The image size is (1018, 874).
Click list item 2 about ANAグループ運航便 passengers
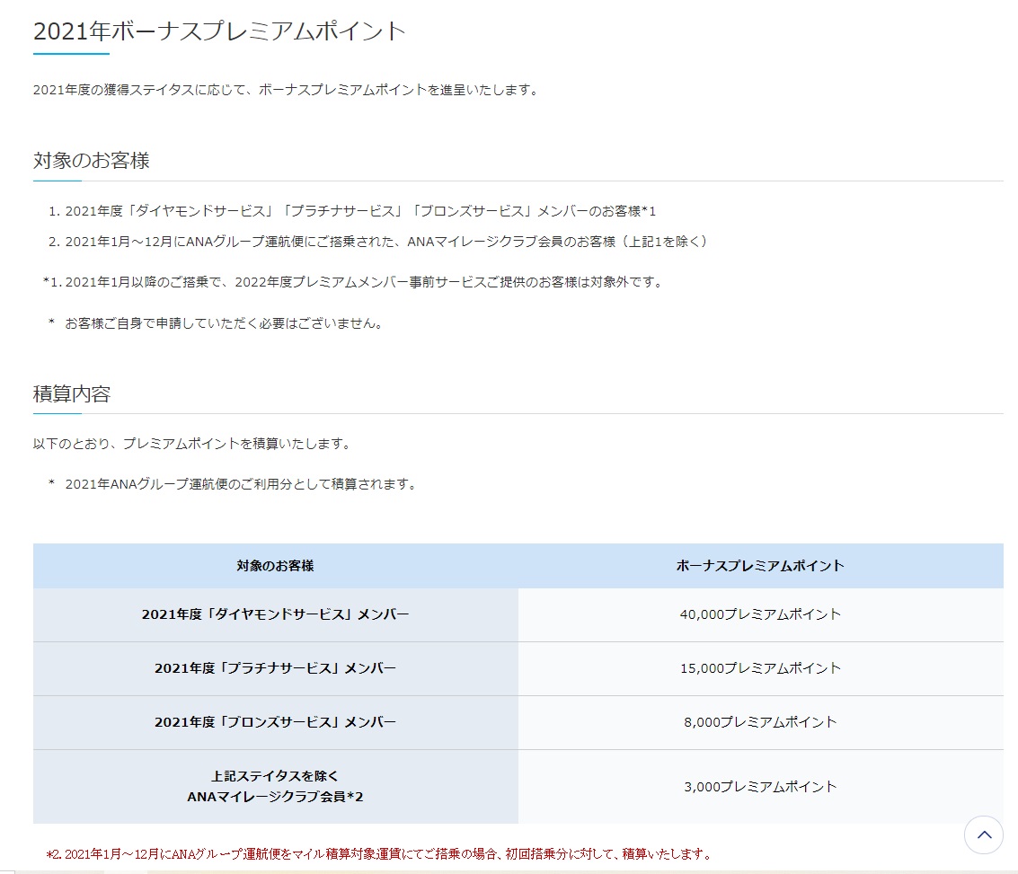[x=378, y=242]
